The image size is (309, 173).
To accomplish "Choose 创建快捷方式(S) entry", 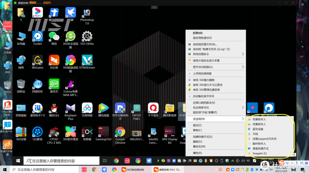I will click(x=216, y=137).
